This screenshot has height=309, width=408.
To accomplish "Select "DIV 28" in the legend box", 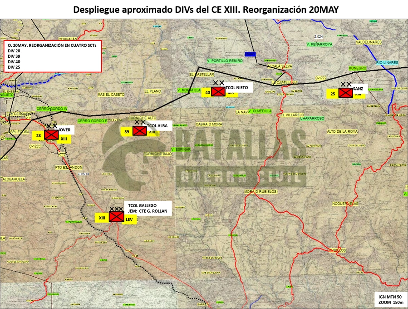I will click(x=14, y=51).
